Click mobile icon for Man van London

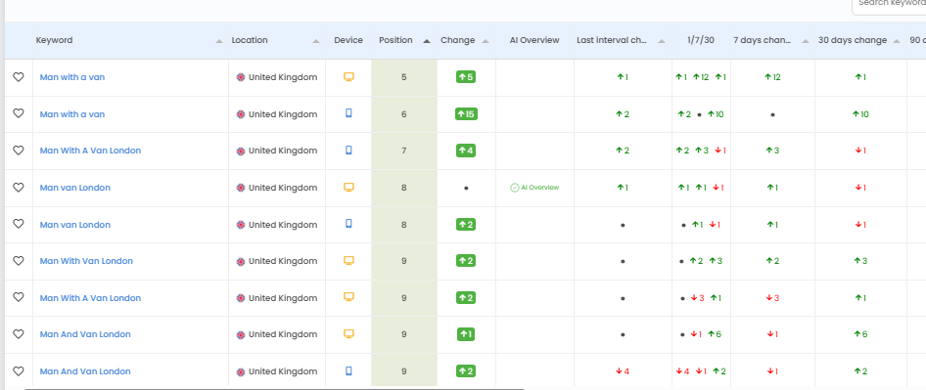[348, 224]
